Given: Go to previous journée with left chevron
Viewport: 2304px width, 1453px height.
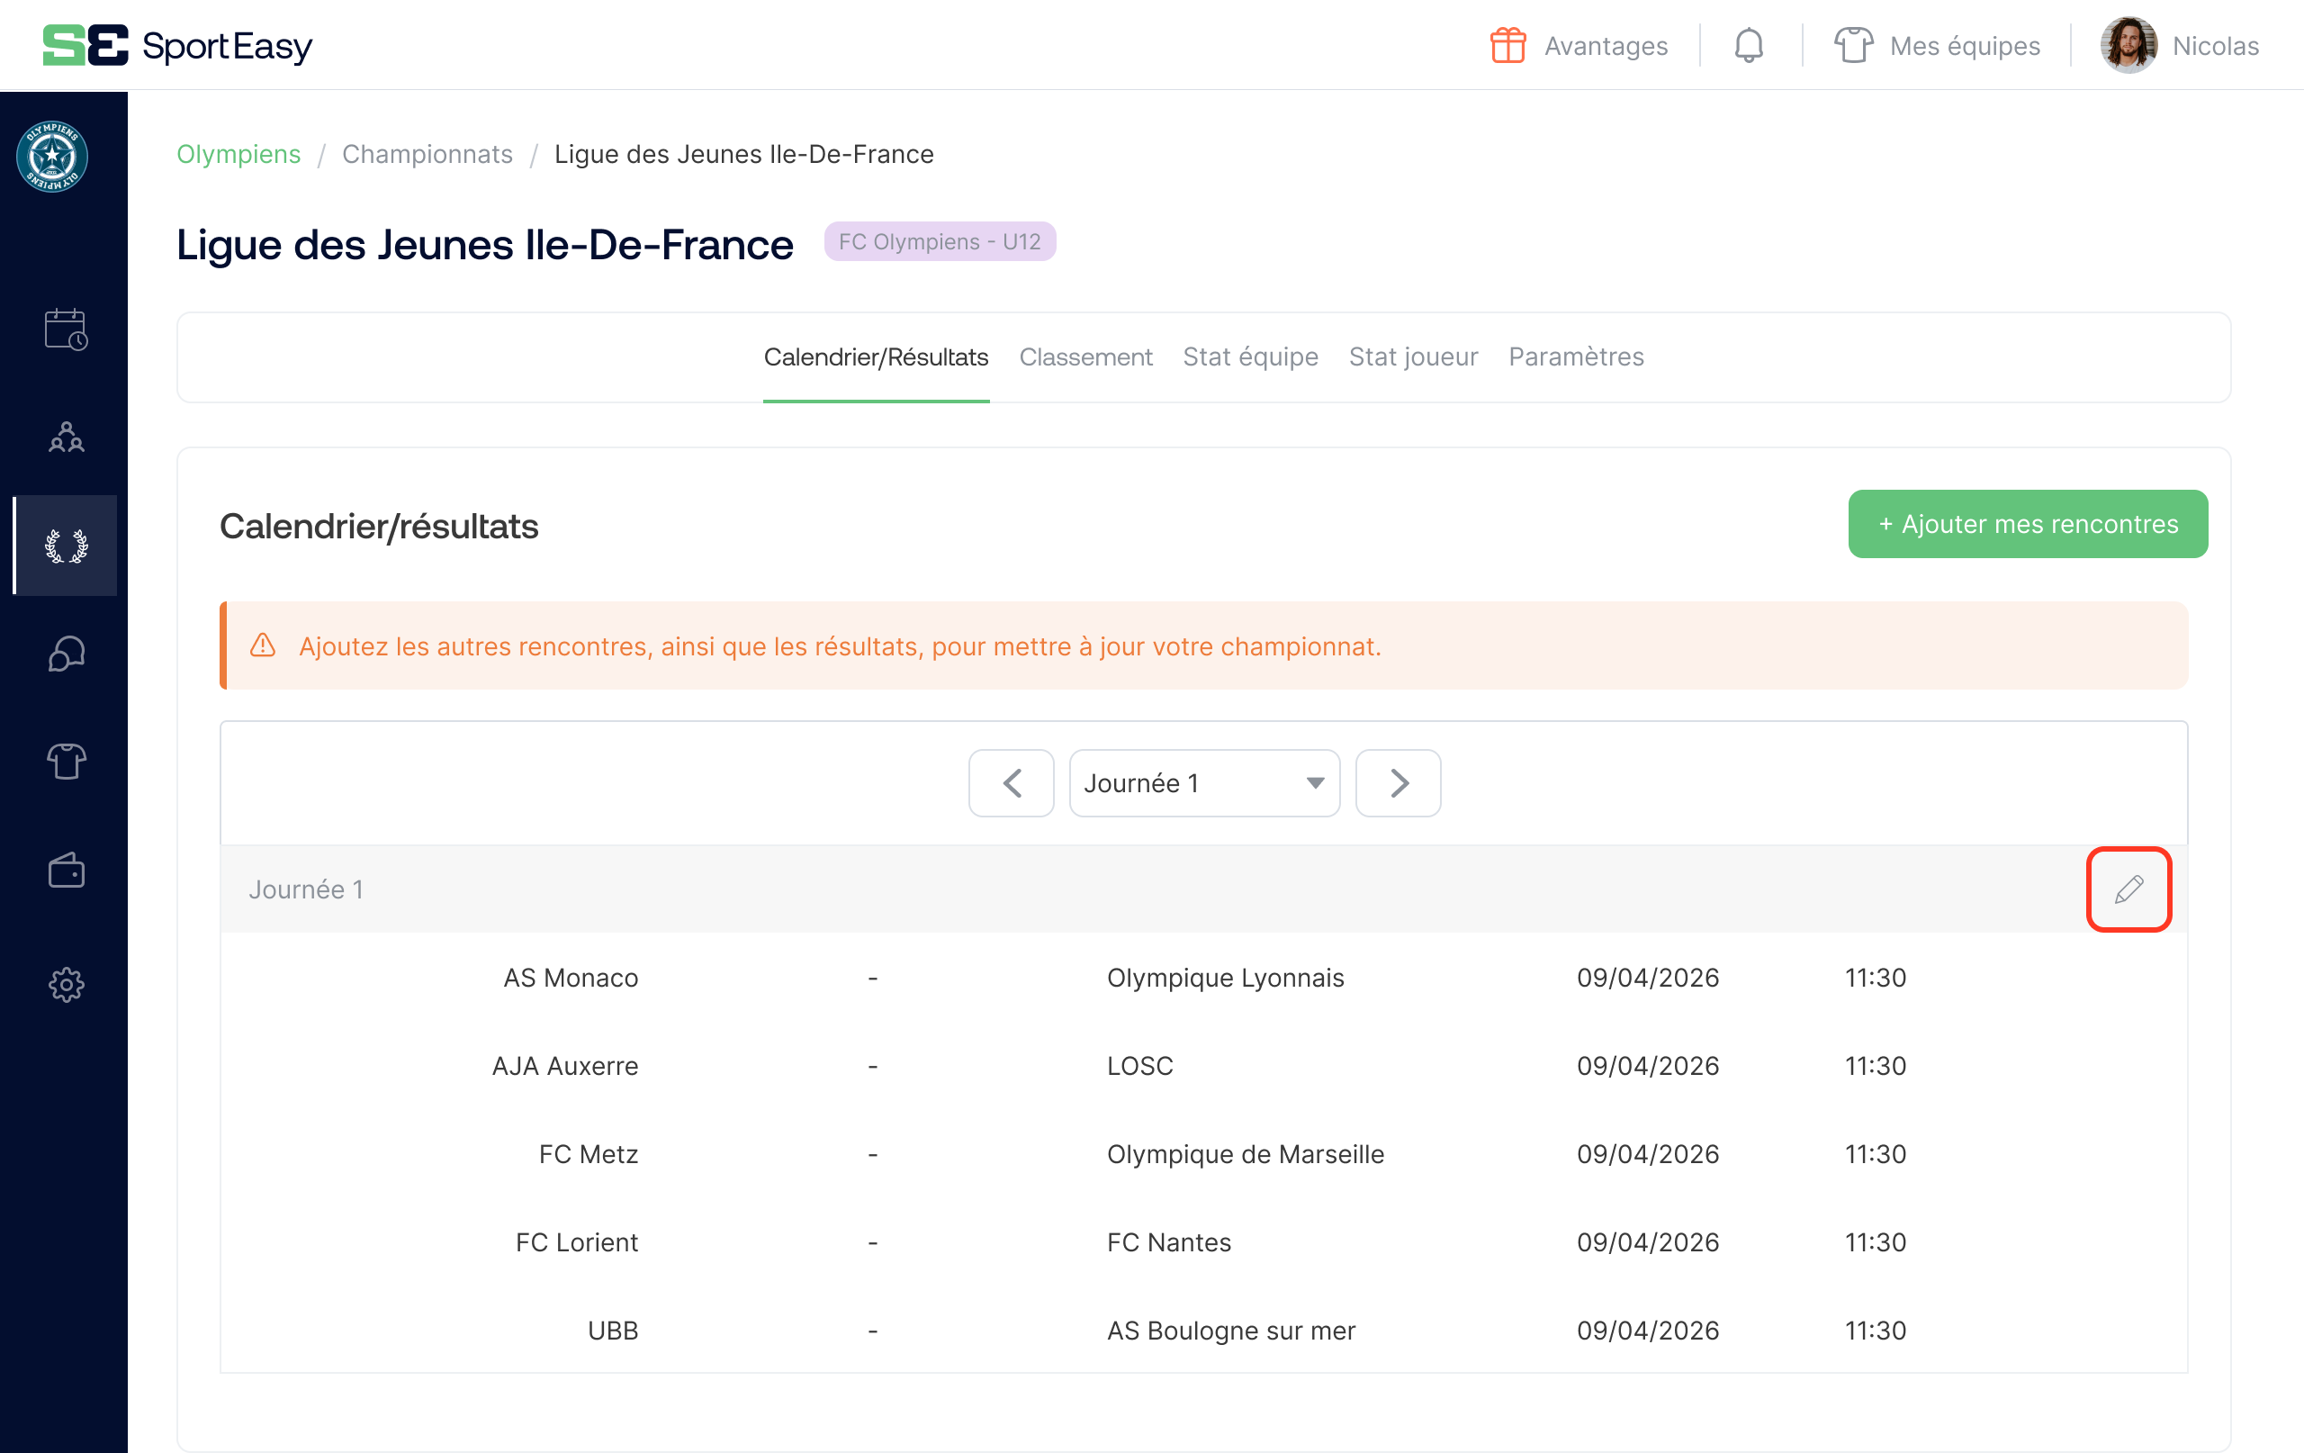Looking at the screenshot, I should [1012, 783].
